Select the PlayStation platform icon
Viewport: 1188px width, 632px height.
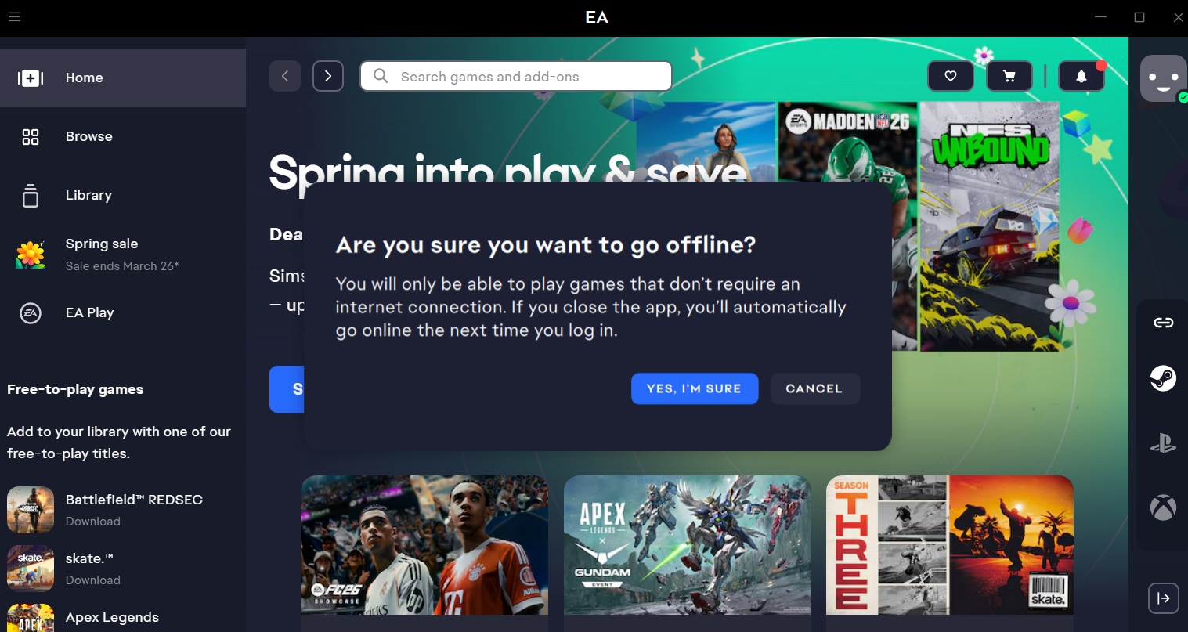1163,444
